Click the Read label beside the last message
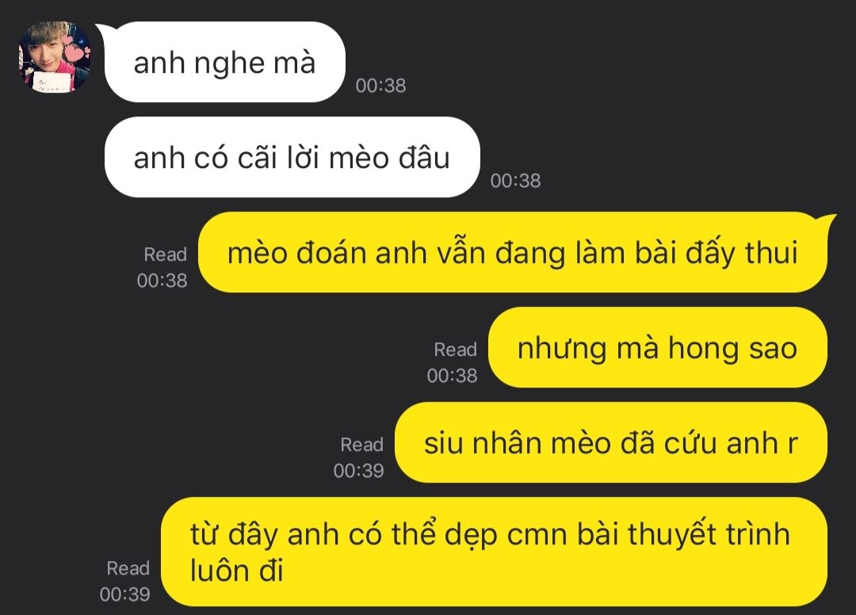 point(128,568)
